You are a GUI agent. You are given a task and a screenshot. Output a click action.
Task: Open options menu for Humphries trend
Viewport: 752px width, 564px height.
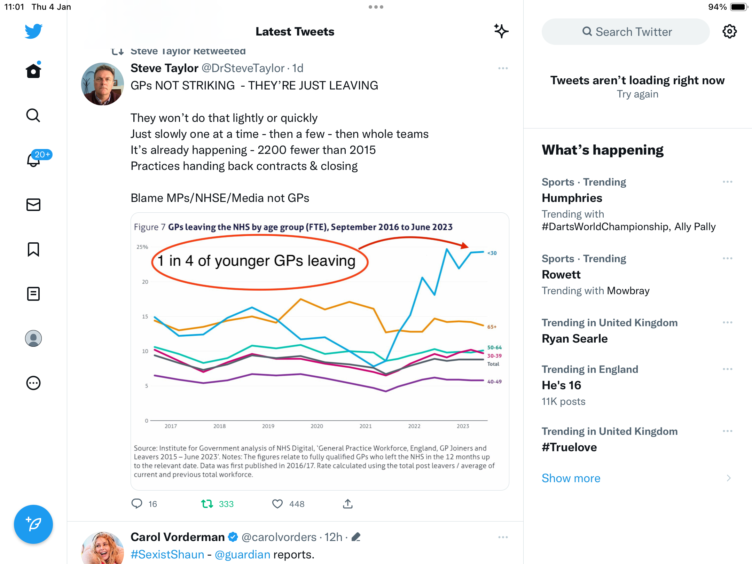pyautogui.click(x=728, y=182)
